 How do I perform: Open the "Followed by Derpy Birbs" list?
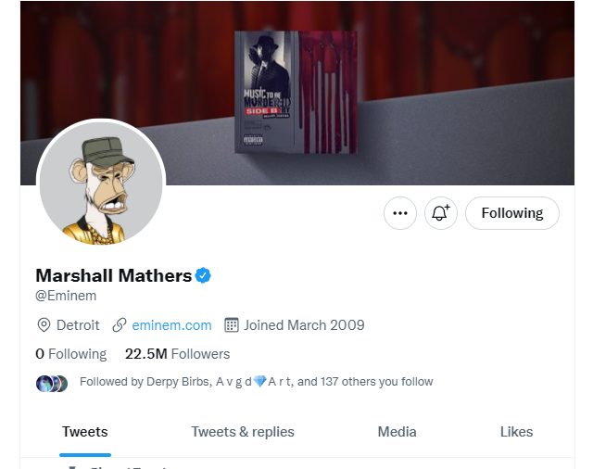click(x=257, y=382)
